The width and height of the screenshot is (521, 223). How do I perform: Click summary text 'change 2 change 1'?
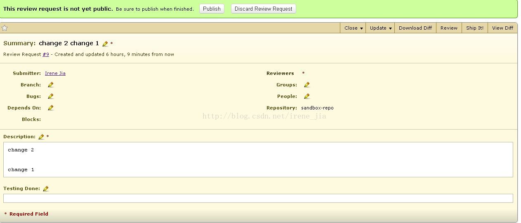point(69,43)
